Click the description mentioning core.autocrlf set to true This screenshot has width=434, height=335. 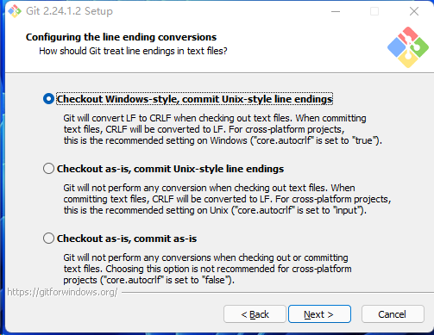(x=223, y=129)
